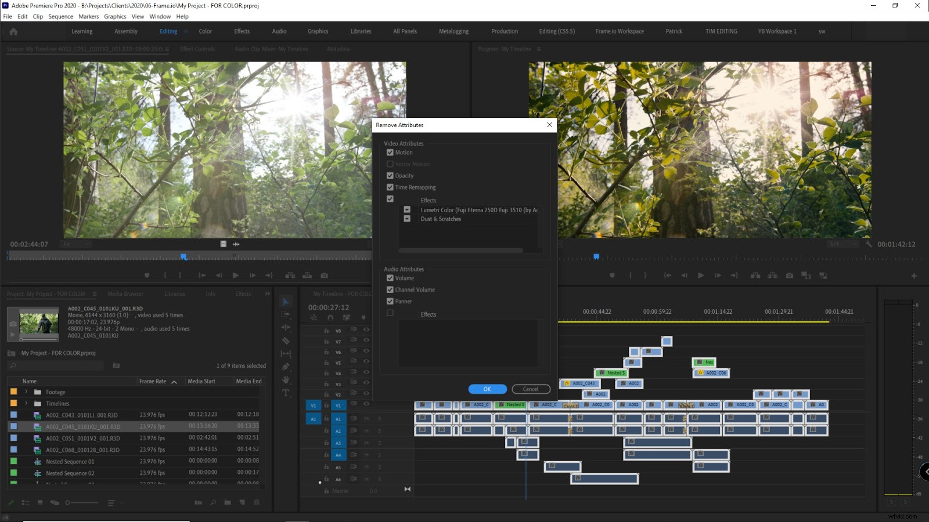Image resolution: width=929 pixels, height=522 pixels.
Task: Select the Razor tool in the timeline toolbar
Action: click(285, 341)
